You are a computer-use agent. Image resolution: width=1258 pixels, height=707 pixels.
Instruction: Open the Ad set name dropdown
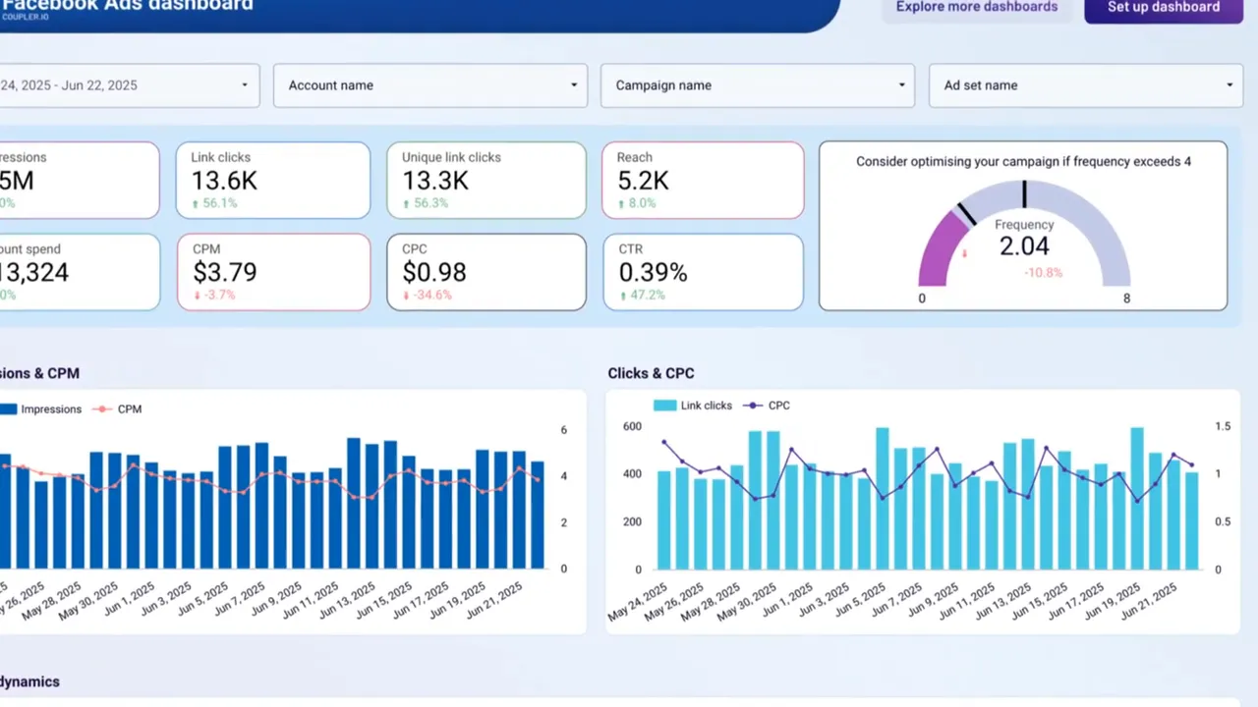tap(1086, 85)
